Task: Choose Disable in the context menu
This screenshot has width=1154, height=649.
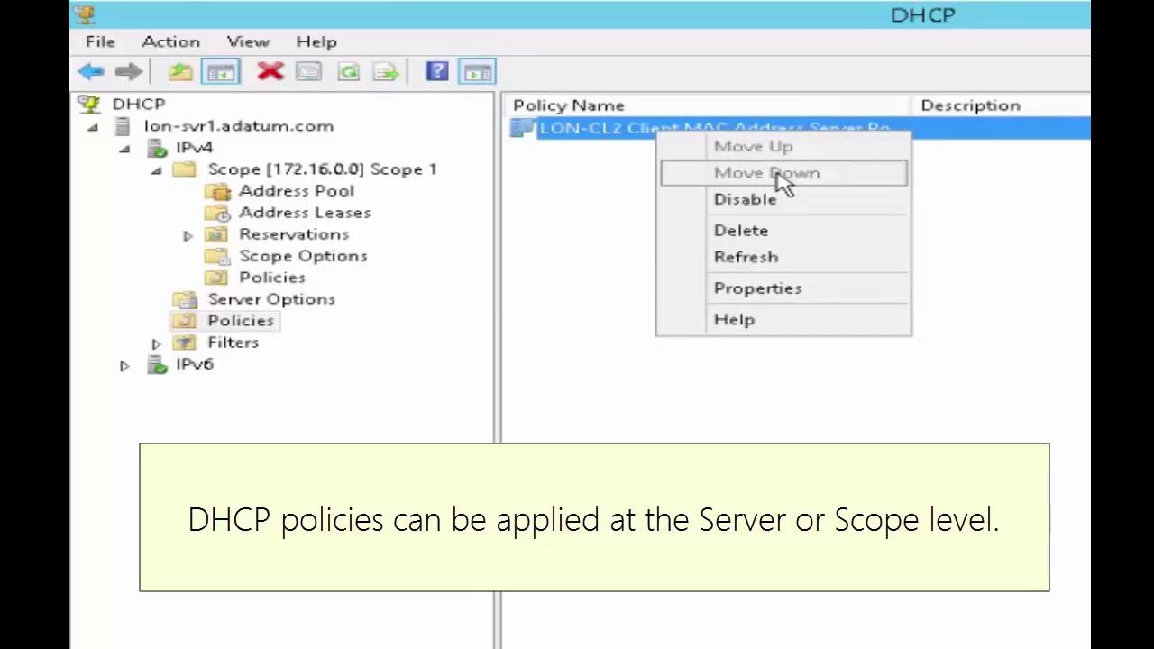Action: click(783, 199)
